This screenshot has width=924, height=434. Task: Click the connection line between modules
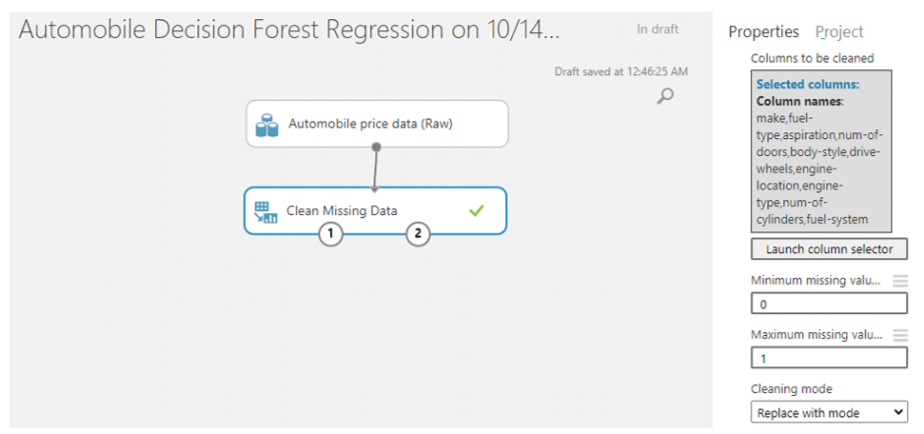click(x=375, y=168)
